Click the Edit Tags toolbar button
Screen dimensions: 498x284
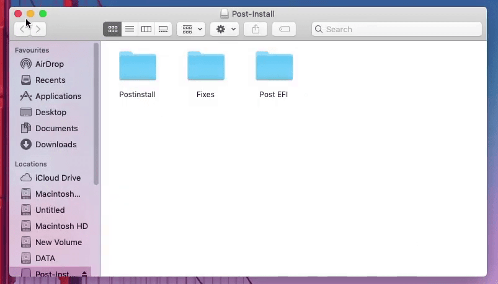284,29
